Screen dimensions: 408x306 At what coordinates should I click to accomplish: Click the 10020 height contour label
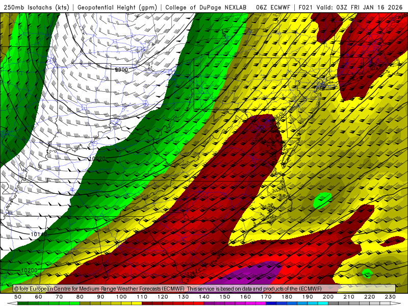97,159
